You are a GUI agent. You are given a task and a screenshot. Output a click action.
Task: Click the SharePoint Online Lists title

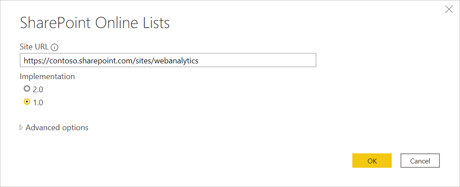(x=95, y=24)
